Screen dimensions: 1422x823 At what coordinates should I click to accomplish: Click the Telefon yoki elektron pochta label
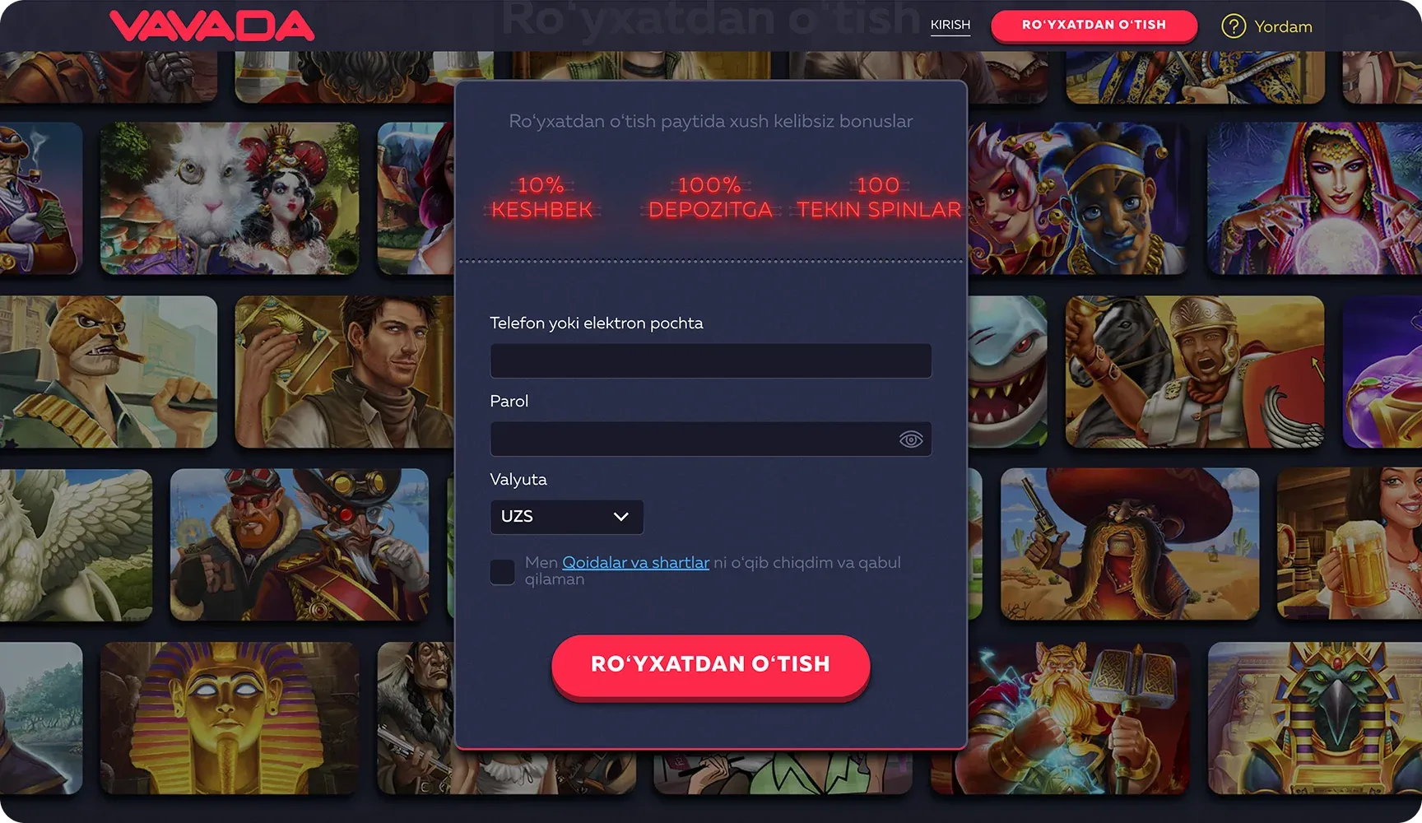[x=597, y=323]
